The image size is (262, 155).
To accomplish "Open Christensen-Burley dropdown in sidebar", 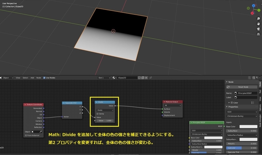I will 242,116.
